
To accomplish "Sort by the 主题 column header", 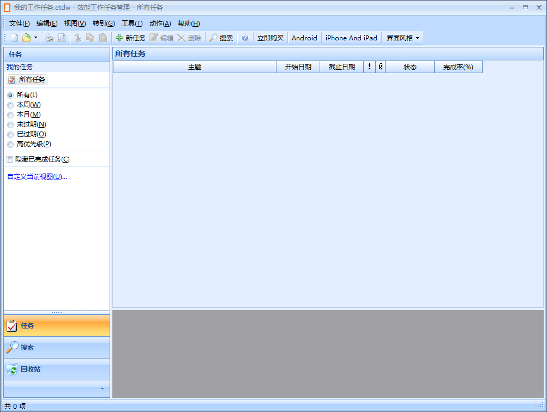I will 195,67.
